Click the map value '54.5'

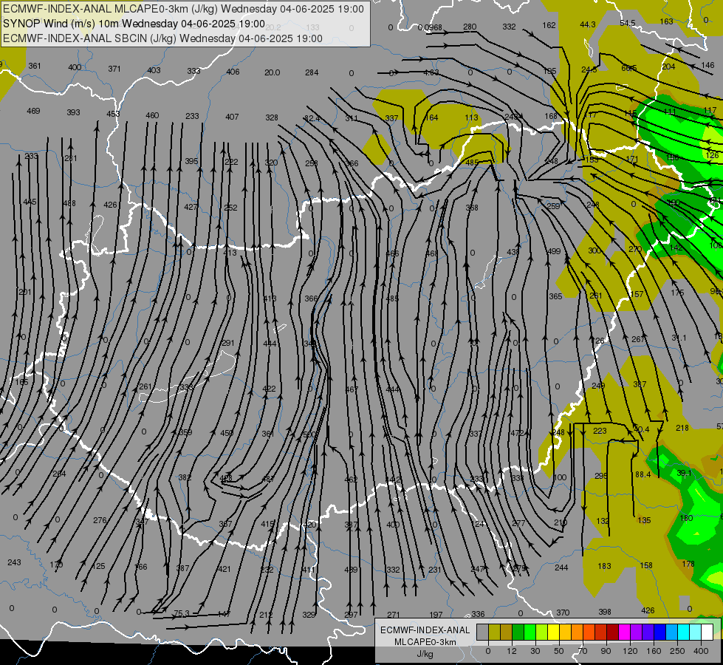click(628, 23)
